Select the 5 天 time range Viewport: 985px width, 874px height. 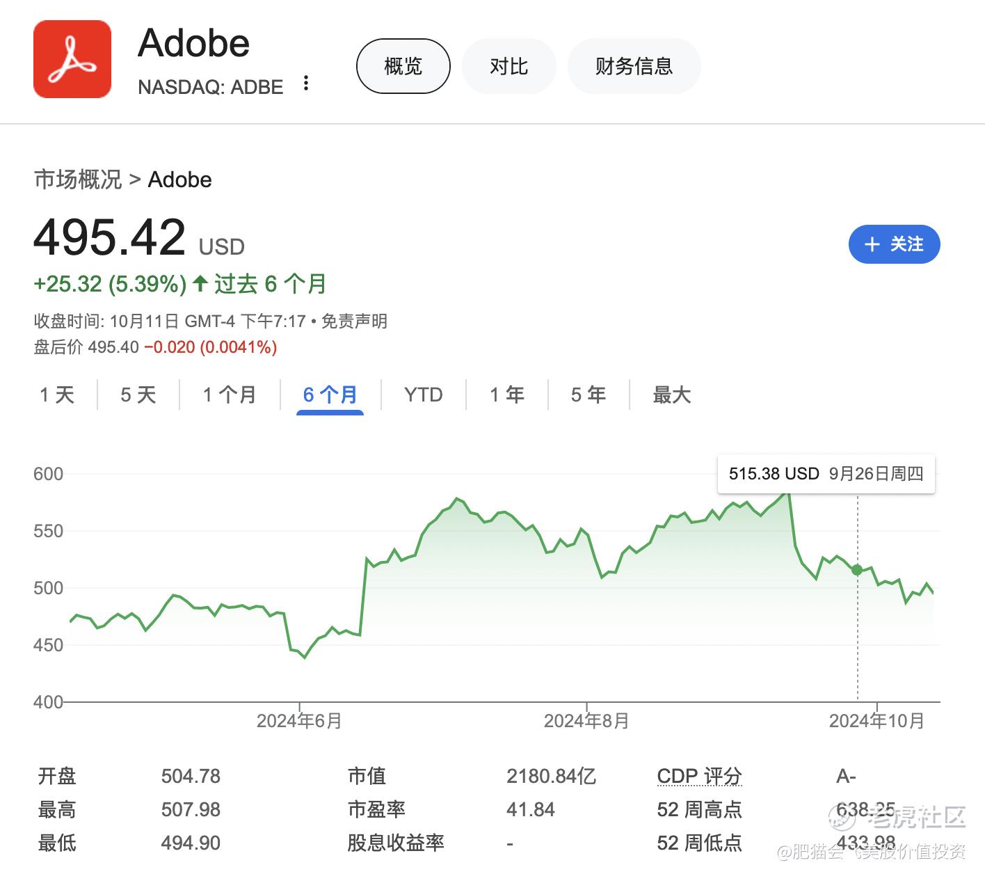coord(138,395)
